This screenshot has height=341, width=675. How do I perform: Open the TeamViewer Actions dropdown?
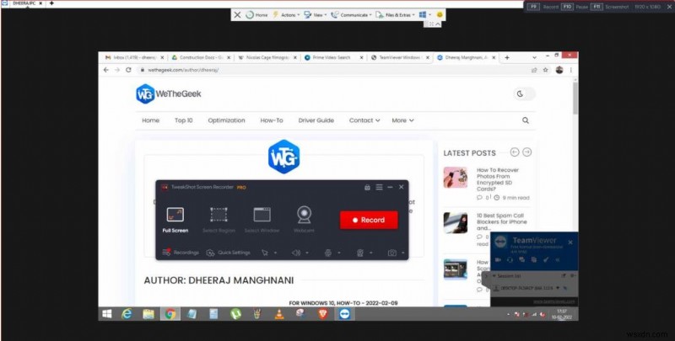(x=289, y=15)
